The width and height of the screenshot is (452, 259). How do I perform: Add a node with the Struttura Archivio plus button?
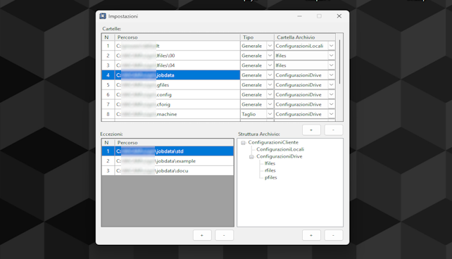coord(311,235)
